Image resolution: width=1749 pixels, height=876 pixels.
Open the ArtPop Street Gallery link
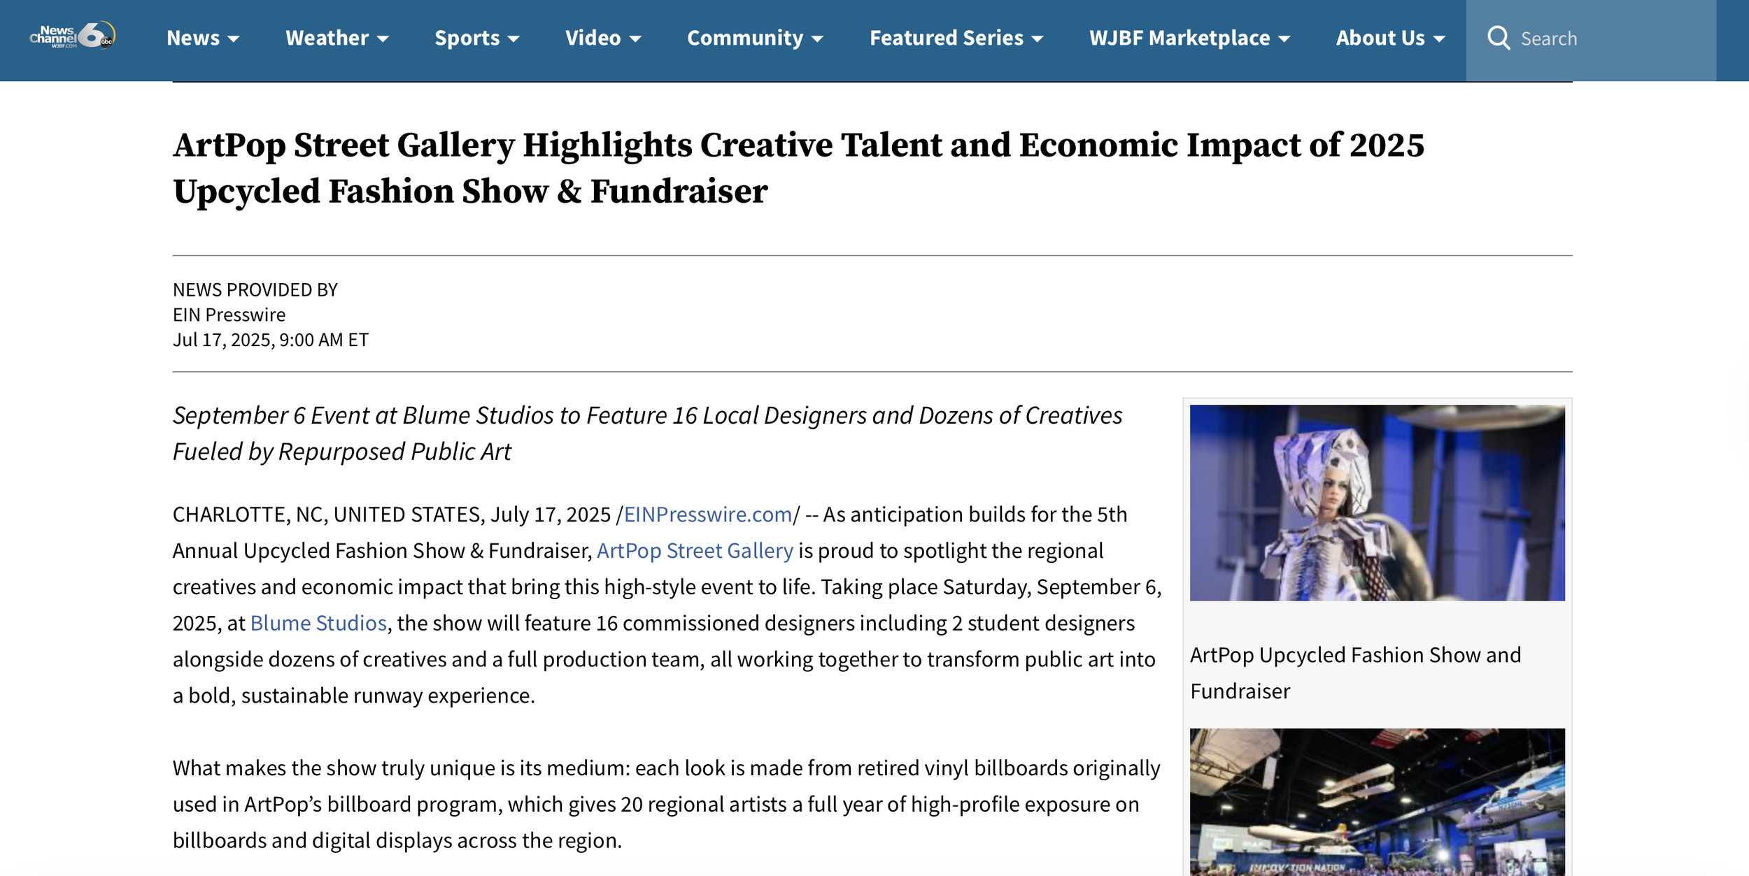pyautogui.click(x=695, y=551)
